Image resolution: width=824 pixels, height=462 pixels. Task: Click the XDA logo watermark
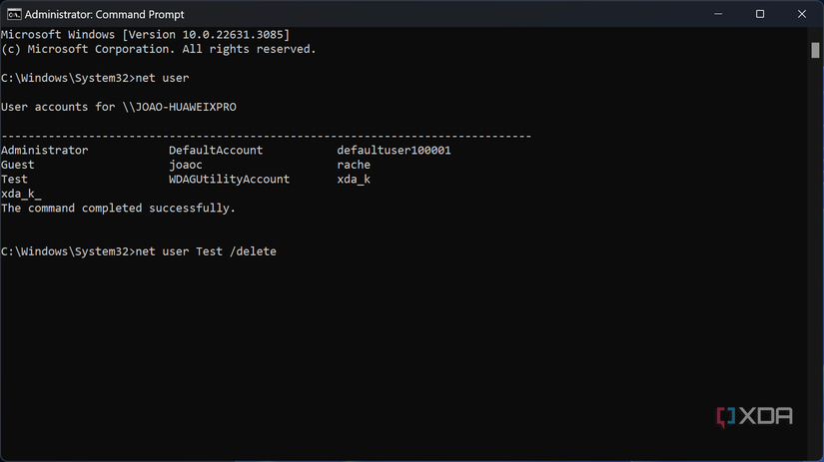click(755, 416)
